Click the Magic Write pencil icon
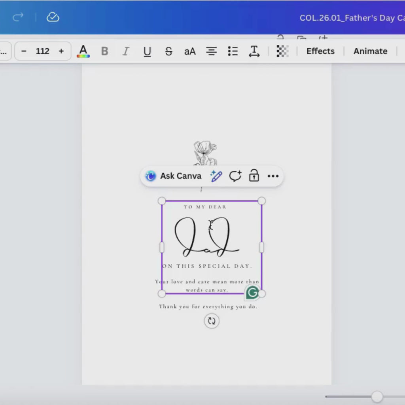The width and height of the screenshot is (405, 405). point(216,176)
